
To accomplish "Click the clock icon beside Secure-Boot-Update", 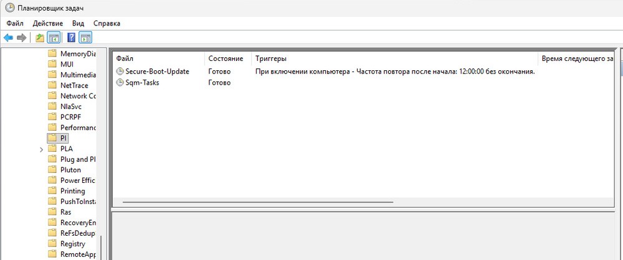I will (x=120, y=72).
